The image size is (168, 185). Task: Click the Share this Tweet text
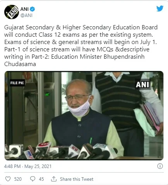click(77, 179)
